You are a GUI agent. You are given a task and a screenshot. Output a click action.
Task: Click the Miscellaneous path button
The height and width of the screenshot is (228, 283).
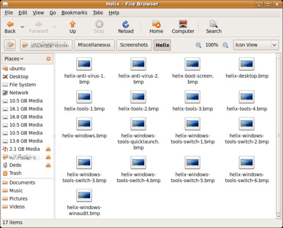tap(94, 45)
